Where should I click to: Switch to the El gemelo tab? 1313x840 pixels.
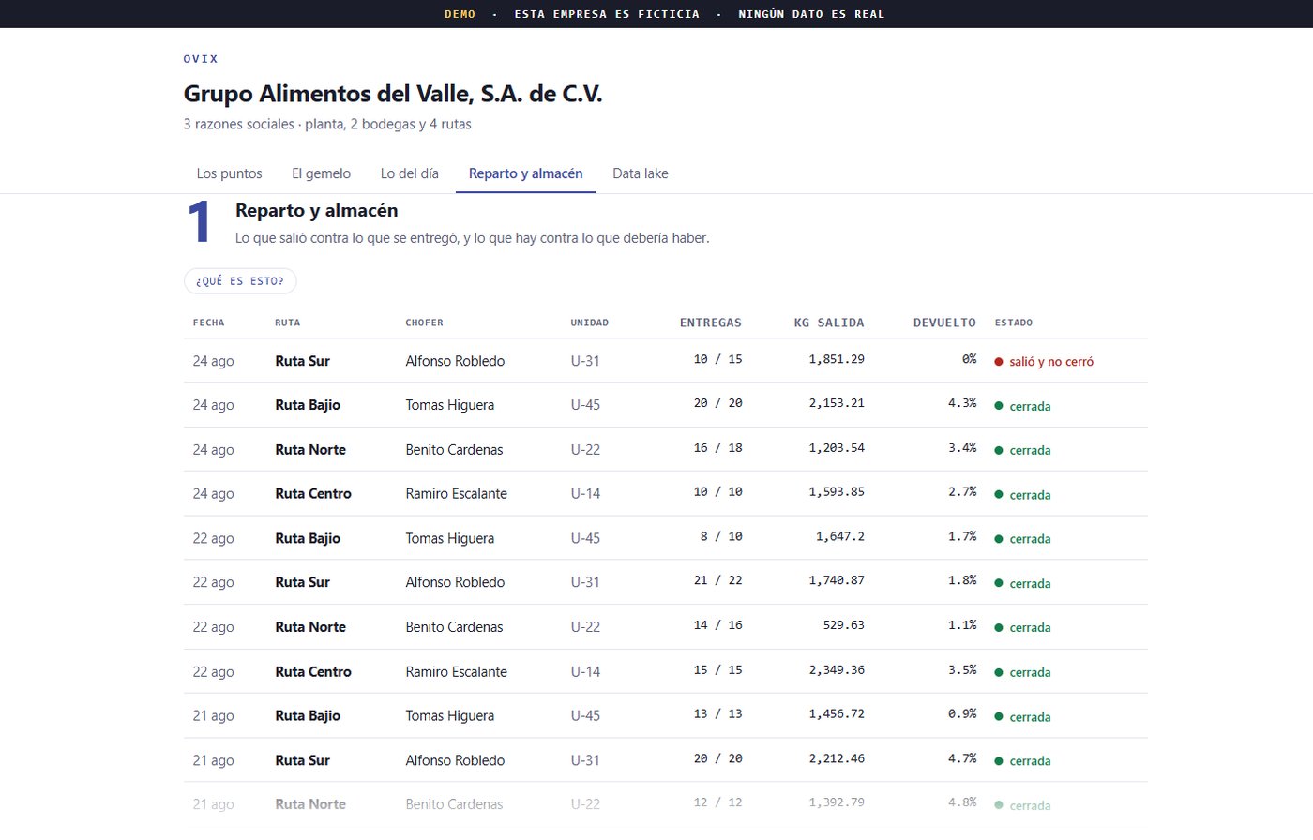(321, 173)
